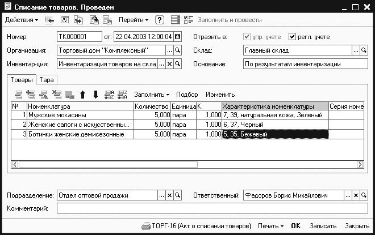
Task: Clear the Подразделение field with X
Action: [x=169, y=195]
